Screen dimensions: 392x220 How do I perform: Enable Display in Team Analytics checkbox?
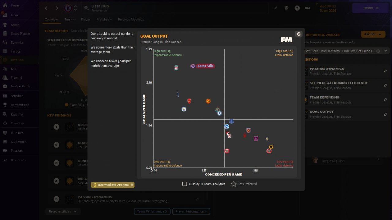point(184,184)
